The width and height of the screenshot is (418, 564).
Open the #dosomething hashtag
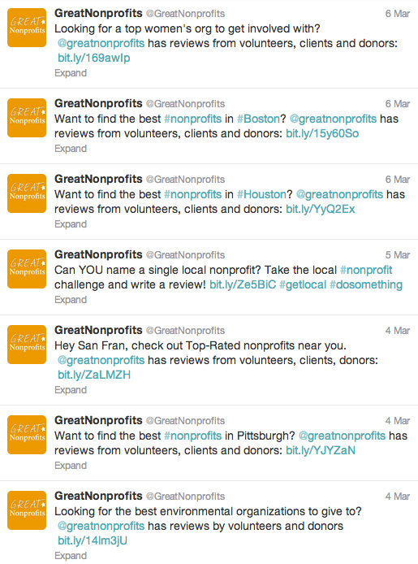pyautogui.click(x=366, y=285)
